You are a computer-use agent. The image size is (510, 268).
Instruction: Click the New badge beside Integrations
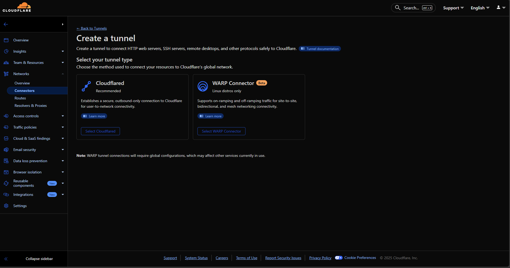52,195
